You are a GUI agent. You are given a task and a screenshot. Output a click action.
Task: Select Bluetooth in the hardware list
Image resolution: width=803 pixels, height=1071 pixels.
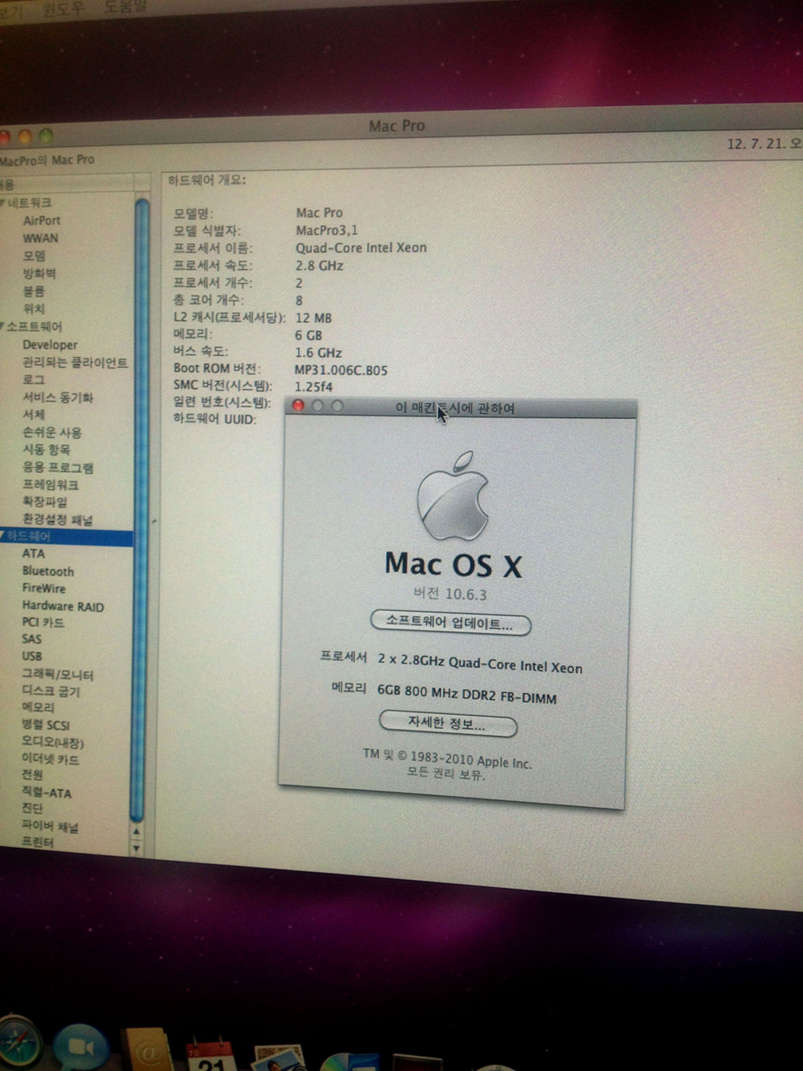click(48, 571)
